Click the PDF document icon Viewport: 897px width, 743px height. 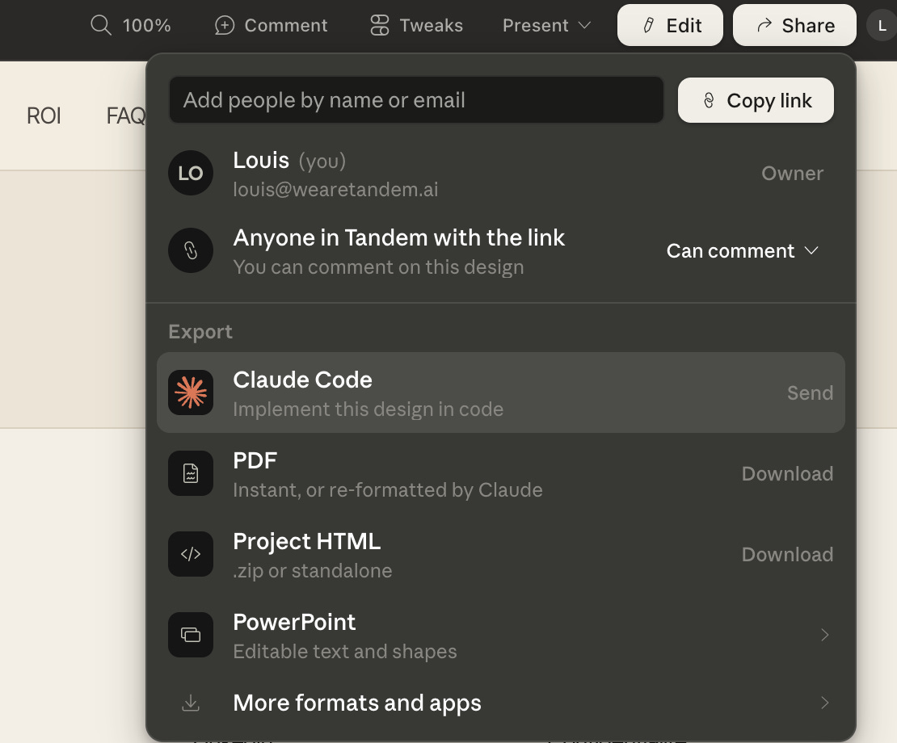191,473
